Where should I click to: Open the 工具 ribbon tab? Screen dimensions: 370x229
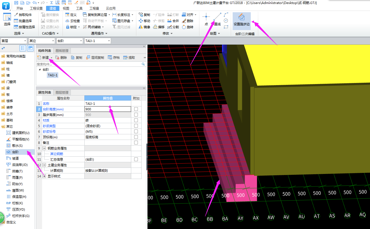point(79,8)
